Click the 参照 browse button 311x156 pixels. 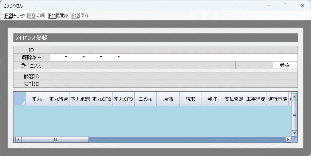tap(285, 65)
